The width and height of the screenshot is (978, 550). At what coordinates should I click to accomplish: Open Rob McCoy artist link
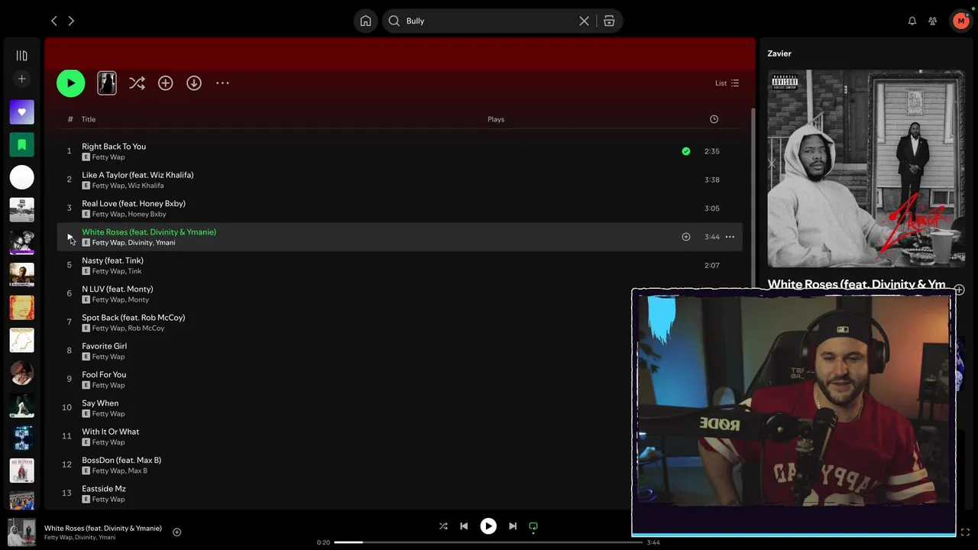coord(146,328)
